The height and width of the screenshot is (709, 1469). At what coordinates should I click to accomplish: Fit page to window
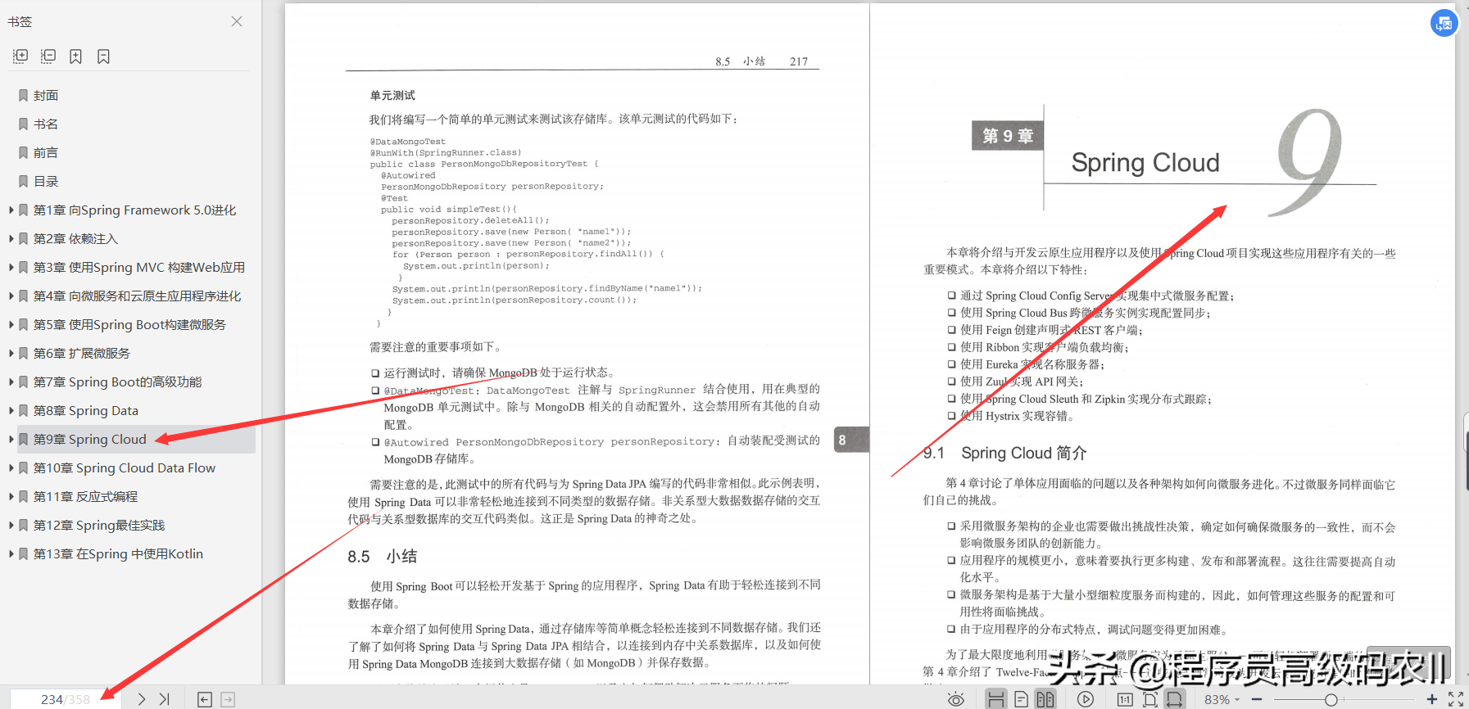(x=1150, y=699)
